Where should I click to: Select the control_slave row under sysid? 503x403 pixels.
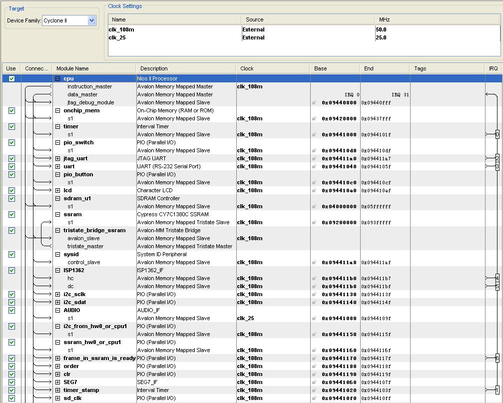click(84, 262)
